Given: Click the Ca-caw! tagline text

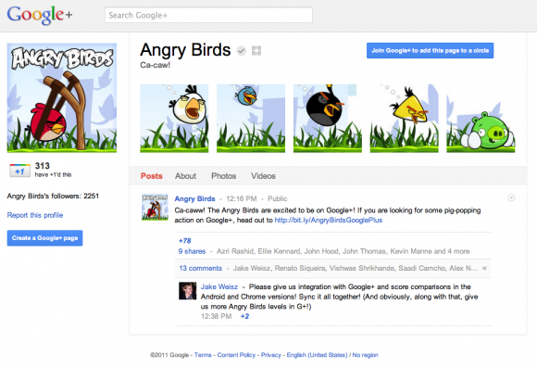Looking at the screenshot, I should pyautogui.click(x=156, y=65).
